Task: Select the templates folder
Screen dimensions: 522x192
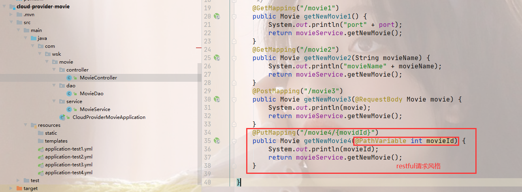Action: (x=56, y=141)
